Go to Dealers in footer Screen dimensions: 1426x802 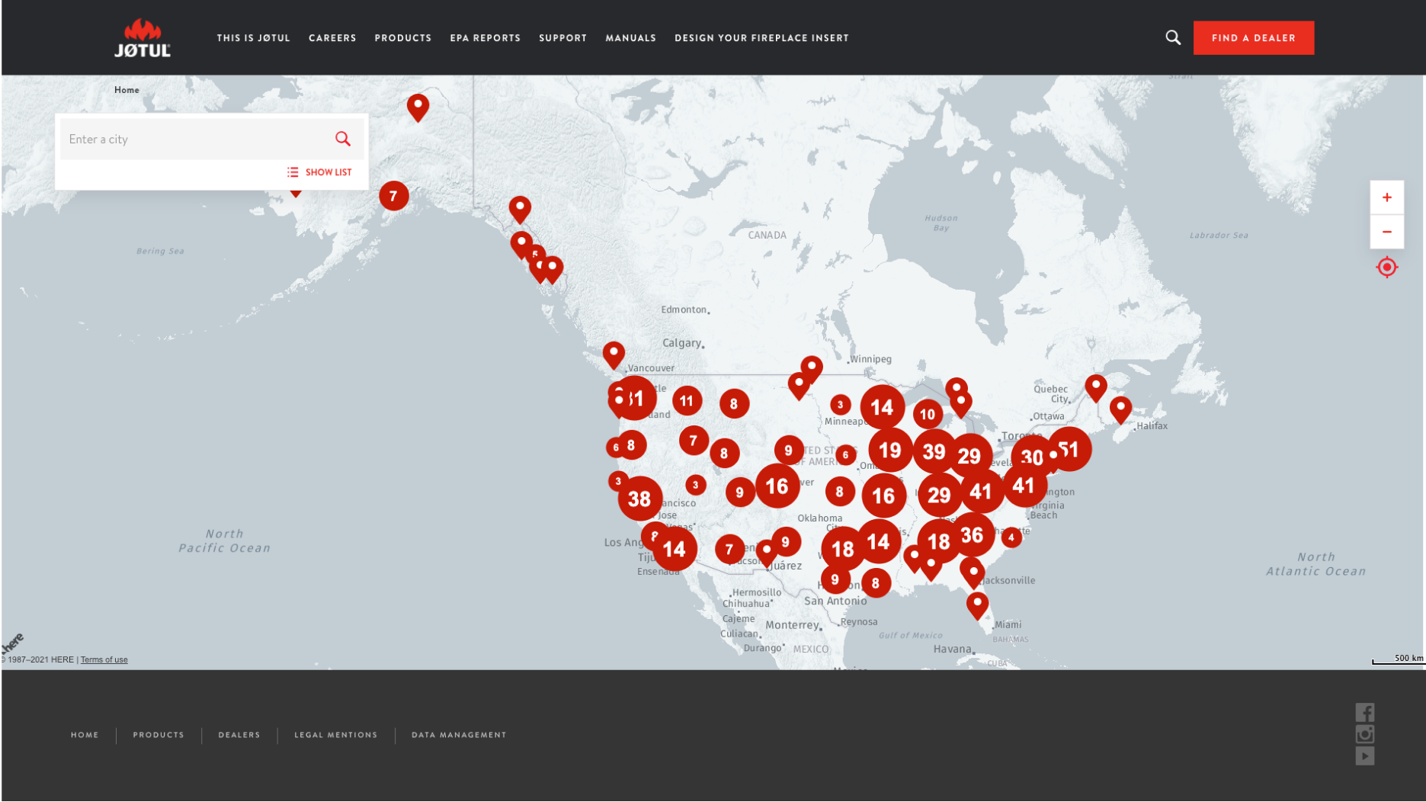239,735
